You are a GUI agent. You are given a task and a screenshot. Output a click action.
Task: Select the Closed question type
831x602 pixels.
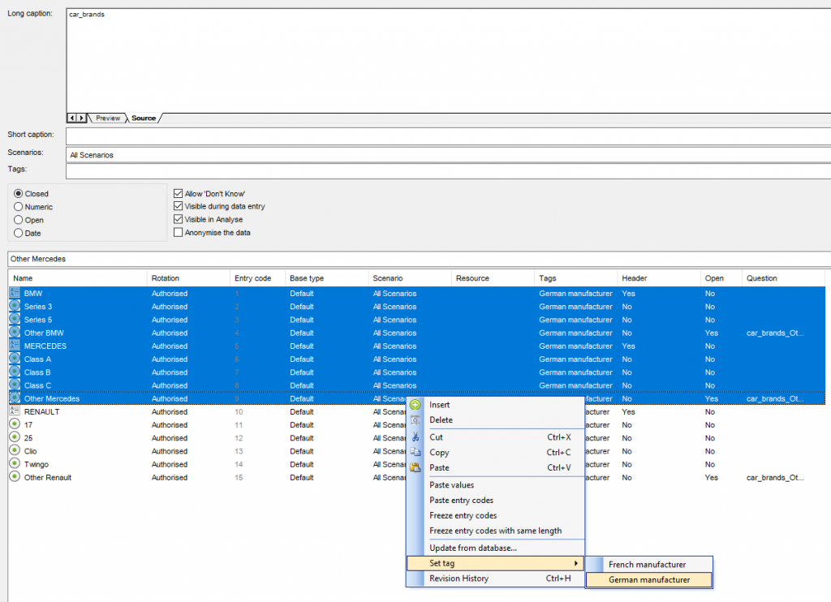18,193
